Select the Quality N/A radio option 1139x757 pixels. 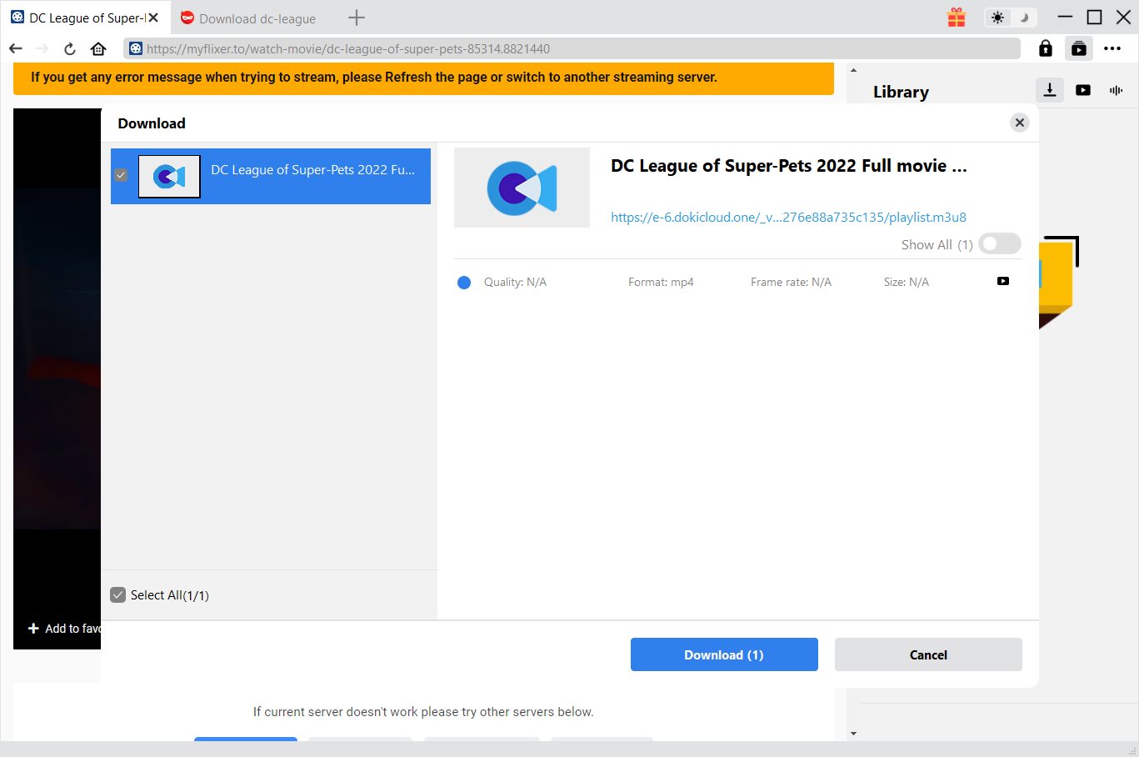coord(464,283)
